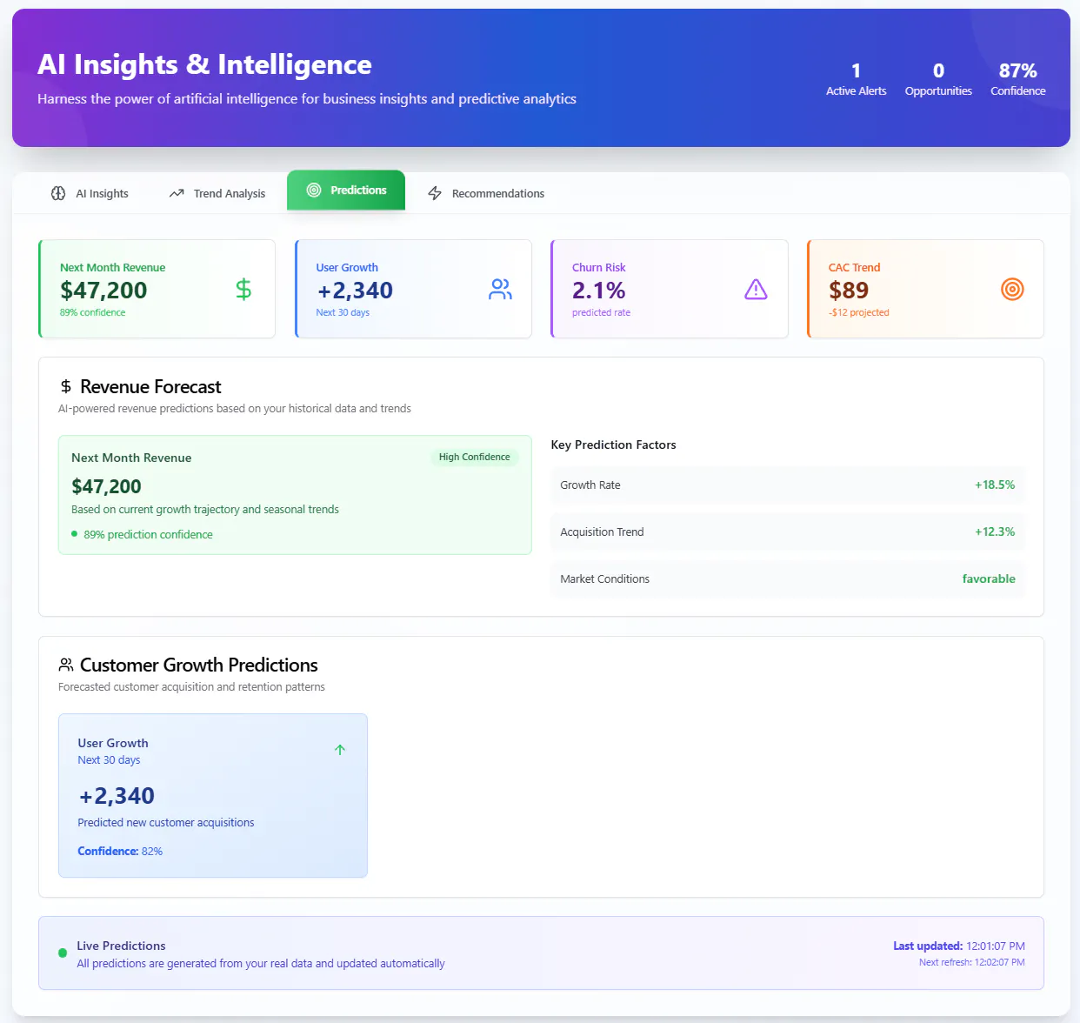Click Predicted new customer acquisitions text

point(166,822)
